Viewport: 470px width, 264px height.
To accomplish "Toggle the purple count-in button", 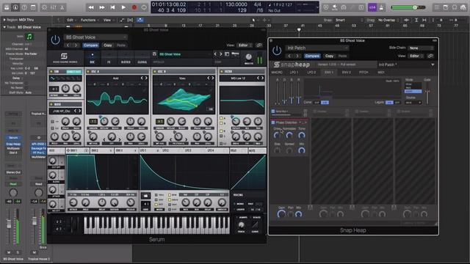I will pyautogui.click(x=372, y=7).
